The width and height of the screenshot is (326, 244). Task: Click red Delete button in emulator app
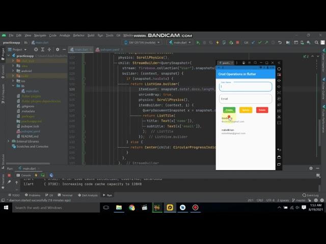tap(262, 110)
